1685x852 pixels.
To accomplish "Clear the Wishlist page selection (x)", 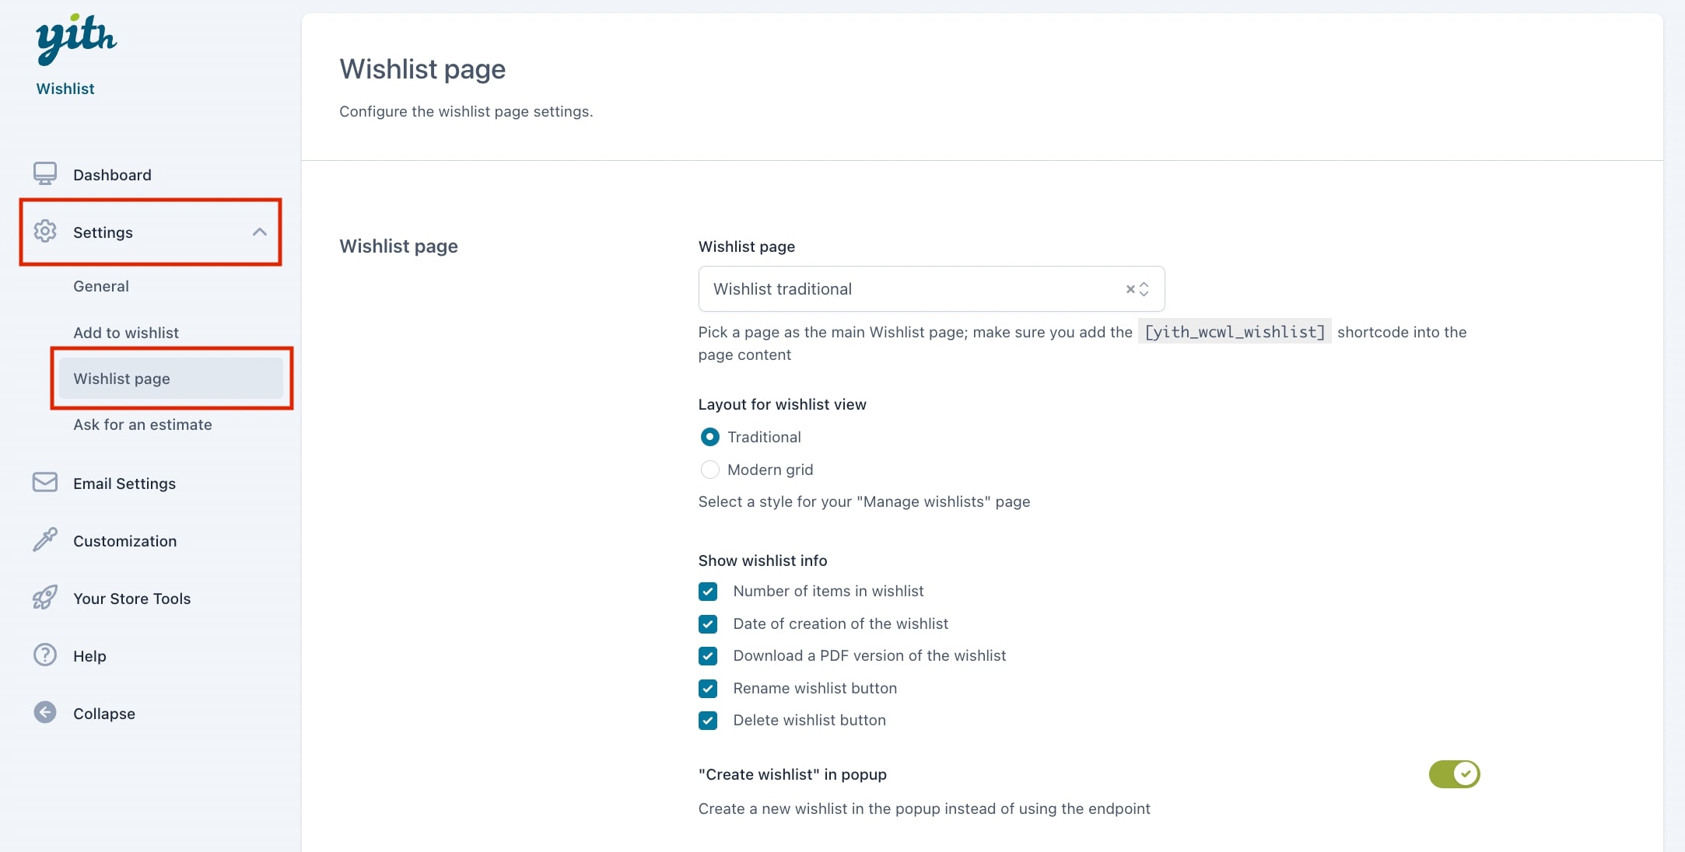I will click(x=1130, y=289).
